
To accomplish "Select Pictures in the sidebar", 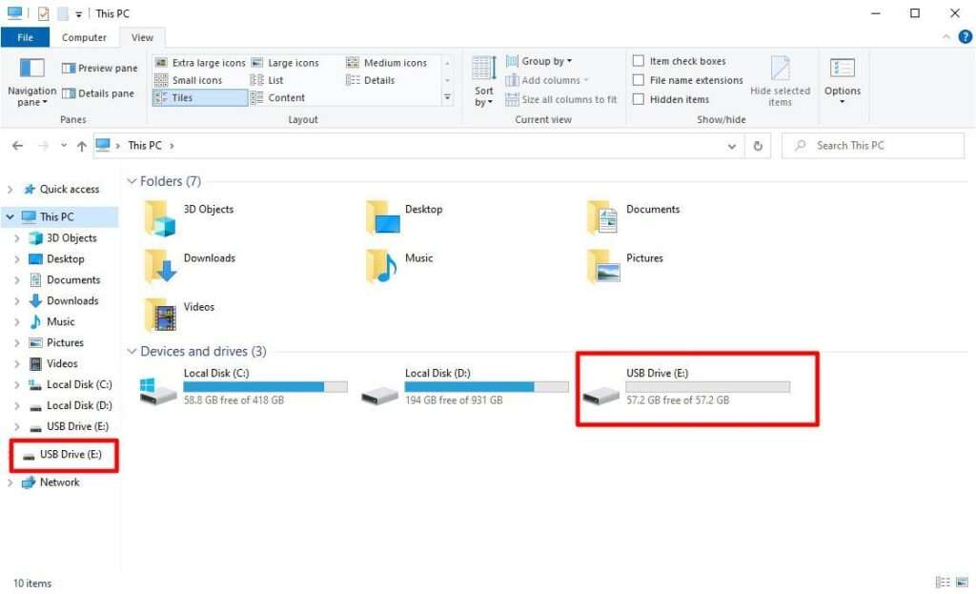I will 65,343.
